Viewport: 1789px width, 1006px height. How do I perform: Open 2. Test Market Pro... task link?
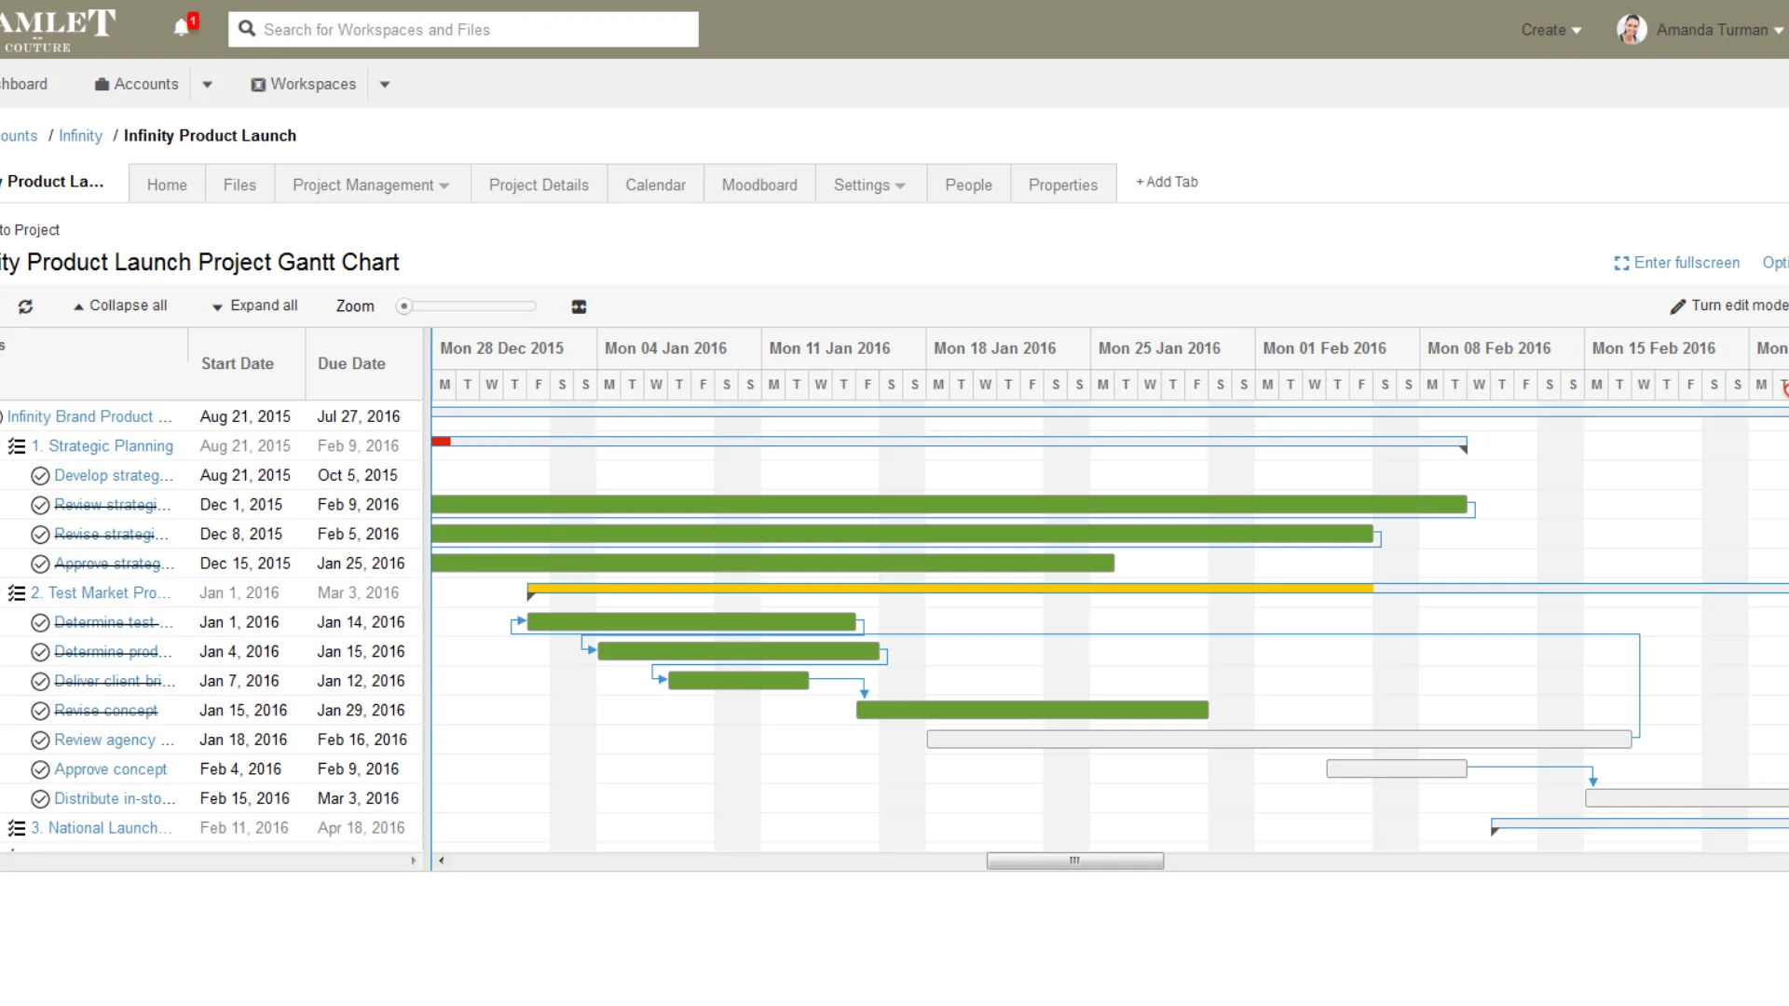pyautogui.click(x=101, y=593)
